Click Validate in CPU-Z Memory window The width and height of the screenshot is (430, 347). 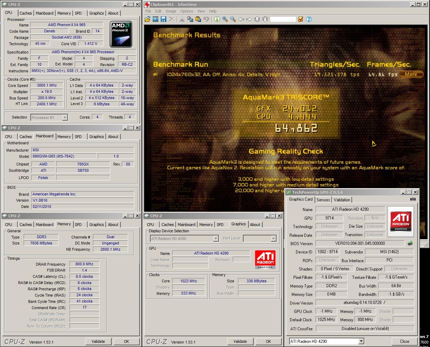[98, 341]
